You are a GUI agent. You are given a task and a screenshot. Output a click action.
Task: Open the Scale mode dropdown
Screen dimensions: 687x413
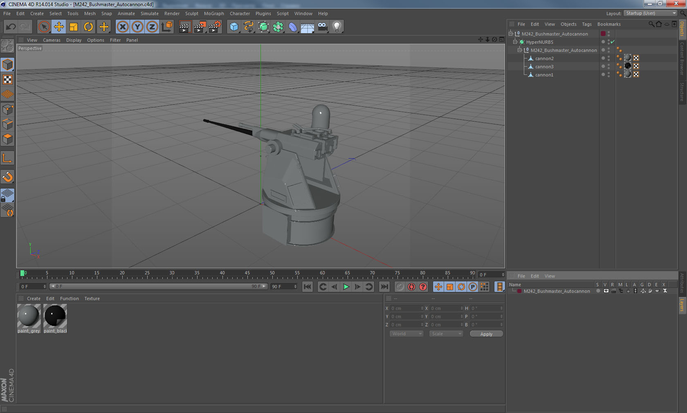[x=446, y=334]
